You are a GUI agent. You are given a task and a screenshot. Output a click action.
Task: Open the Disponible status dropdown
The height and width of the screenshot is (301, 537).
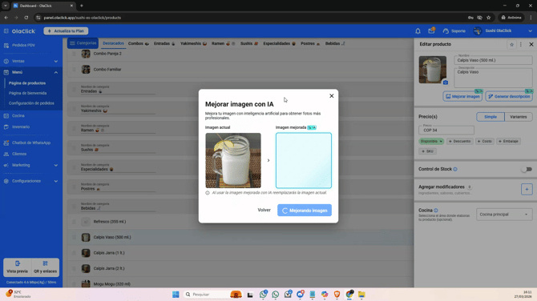[431, 141]
